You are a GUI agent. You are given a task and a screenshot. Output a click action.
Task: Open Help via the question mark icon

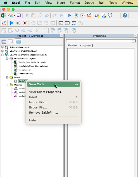coord(125,16)
